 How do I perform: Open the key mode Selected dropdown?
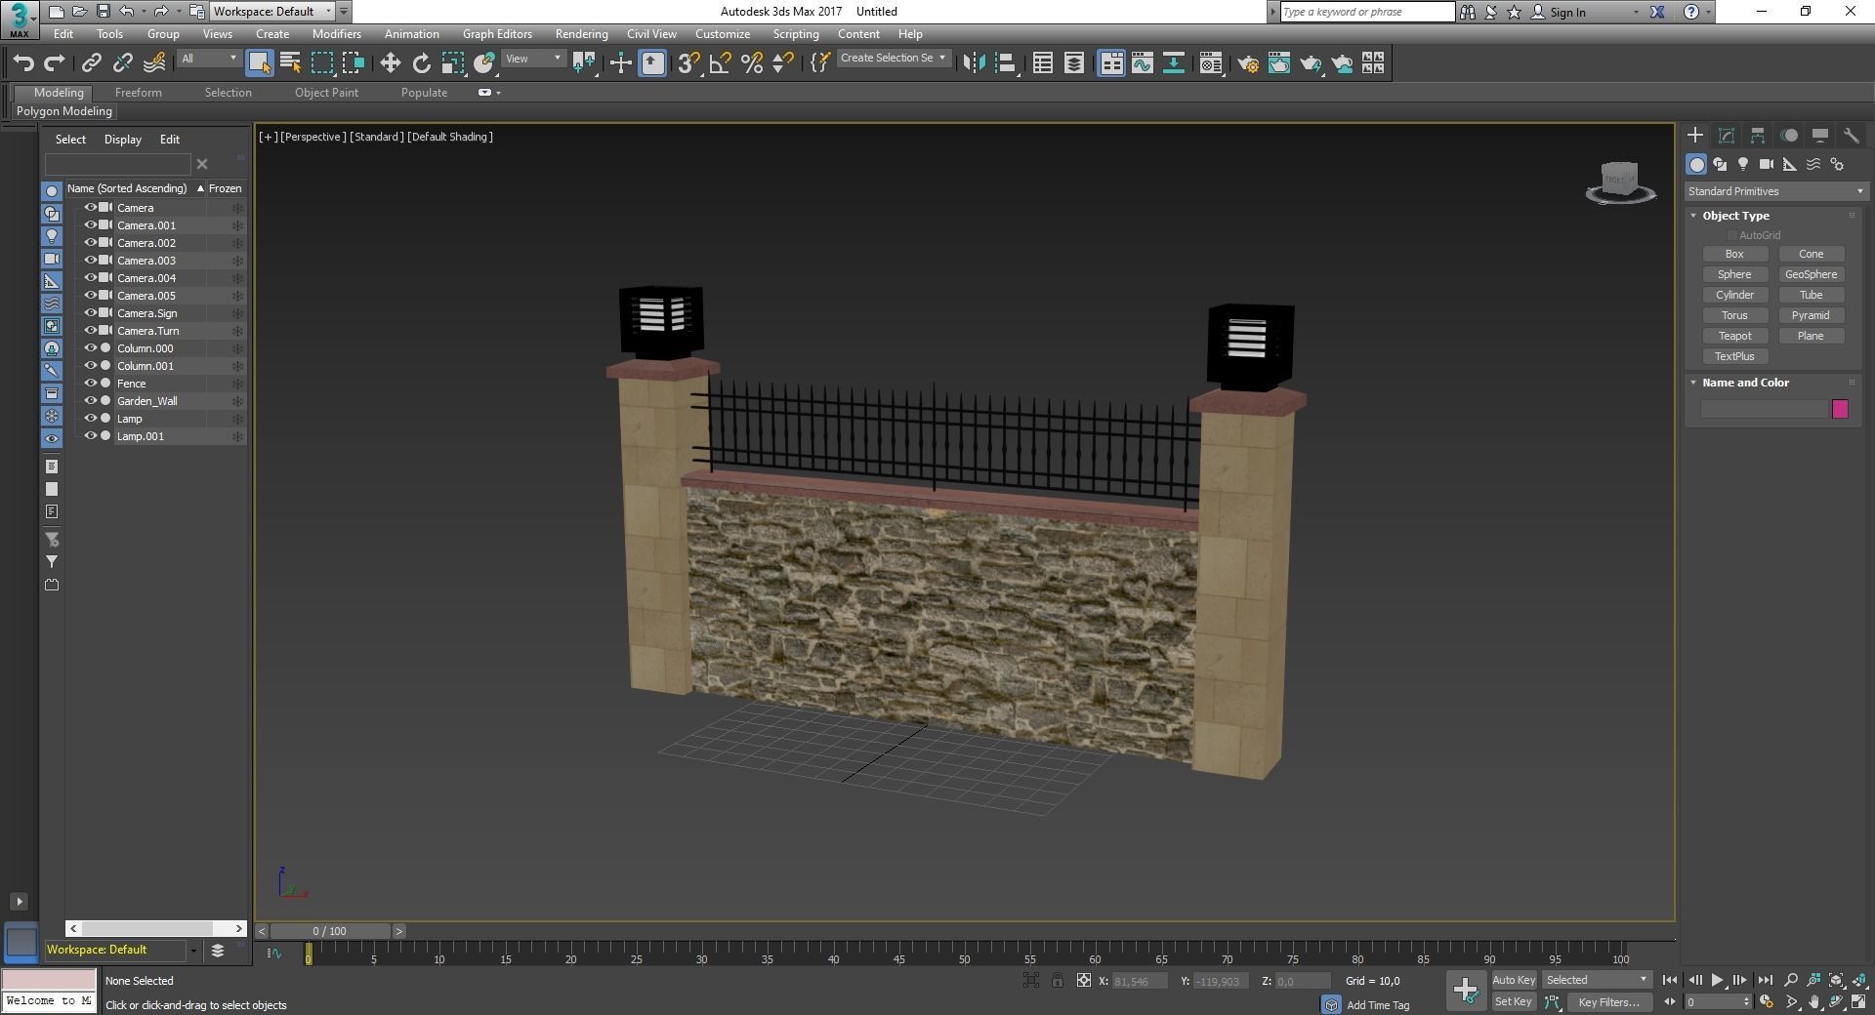coord(1597,980)
